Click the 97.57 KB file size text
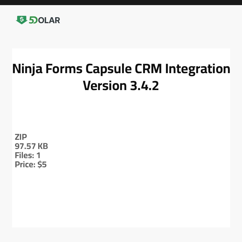 pos(31,146)
